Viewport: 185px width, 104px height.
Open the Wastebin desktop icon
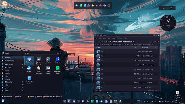pyautogui.click(x=177, y=95)
